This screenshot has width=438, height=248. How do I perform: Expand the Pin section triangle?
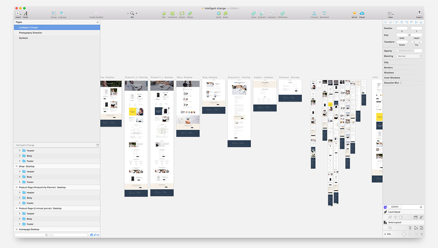tap(385, 234)
